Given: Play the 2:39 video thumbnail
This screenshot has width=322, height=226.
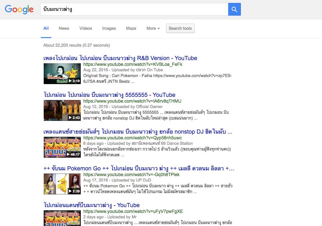Looking at the screenshot, I should (62, 184).
